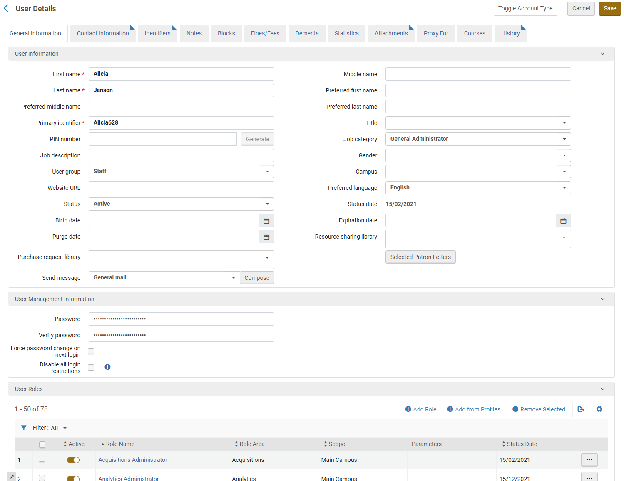Screen dimensions: 624x481
Task: Open the User group dropdown
Action: point(267,172)
